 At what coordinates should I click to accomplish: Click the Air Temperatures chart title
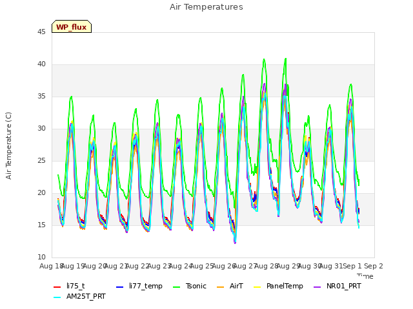(x=206, y=7)
